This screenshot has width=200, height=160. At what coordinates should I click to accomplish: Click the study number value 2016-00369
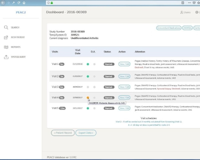pyautogui.click(x=78, y=32)
